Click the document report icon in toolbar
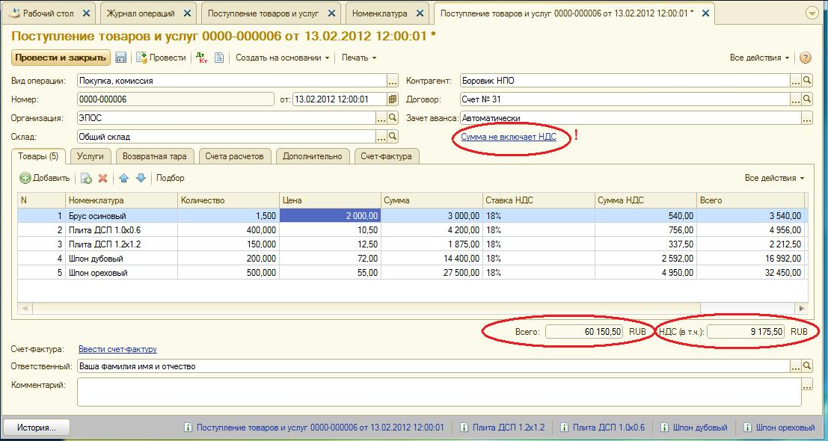The width and height of the screenshot is (828, 441). click(x=219, y=58)
